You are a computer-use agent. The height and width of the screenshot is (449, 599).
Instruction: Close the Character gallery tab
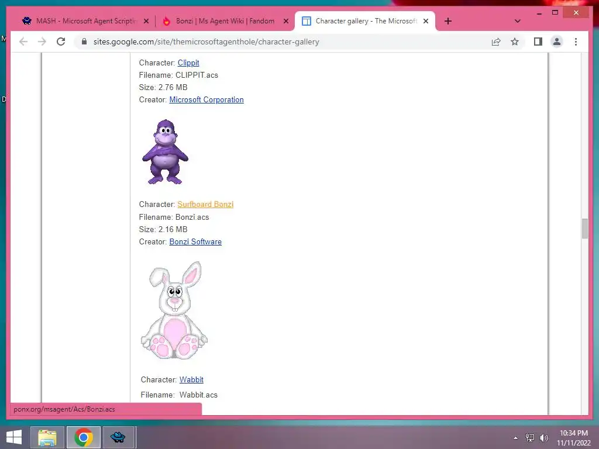[426, 21]
